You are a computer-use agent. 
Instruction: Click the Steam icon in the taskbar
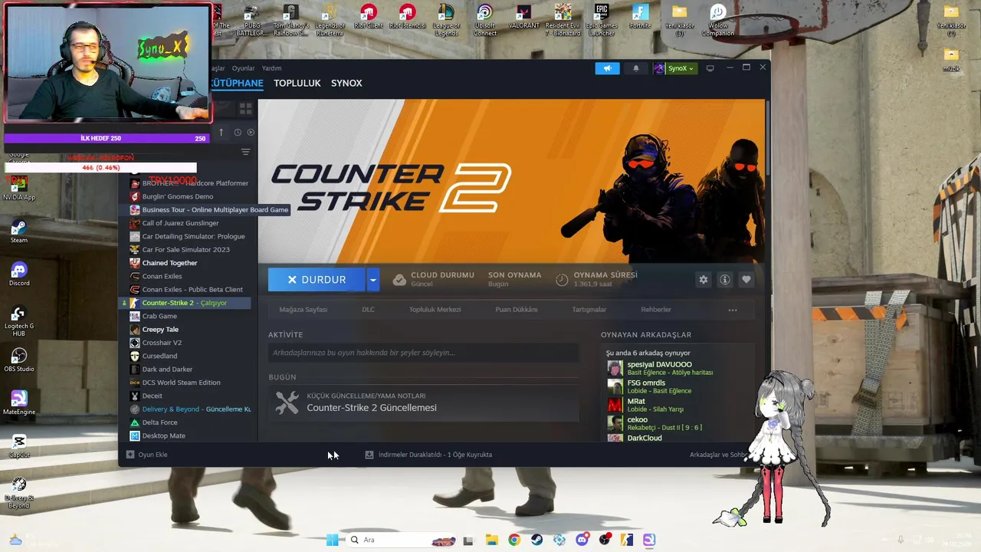[536, 540]
